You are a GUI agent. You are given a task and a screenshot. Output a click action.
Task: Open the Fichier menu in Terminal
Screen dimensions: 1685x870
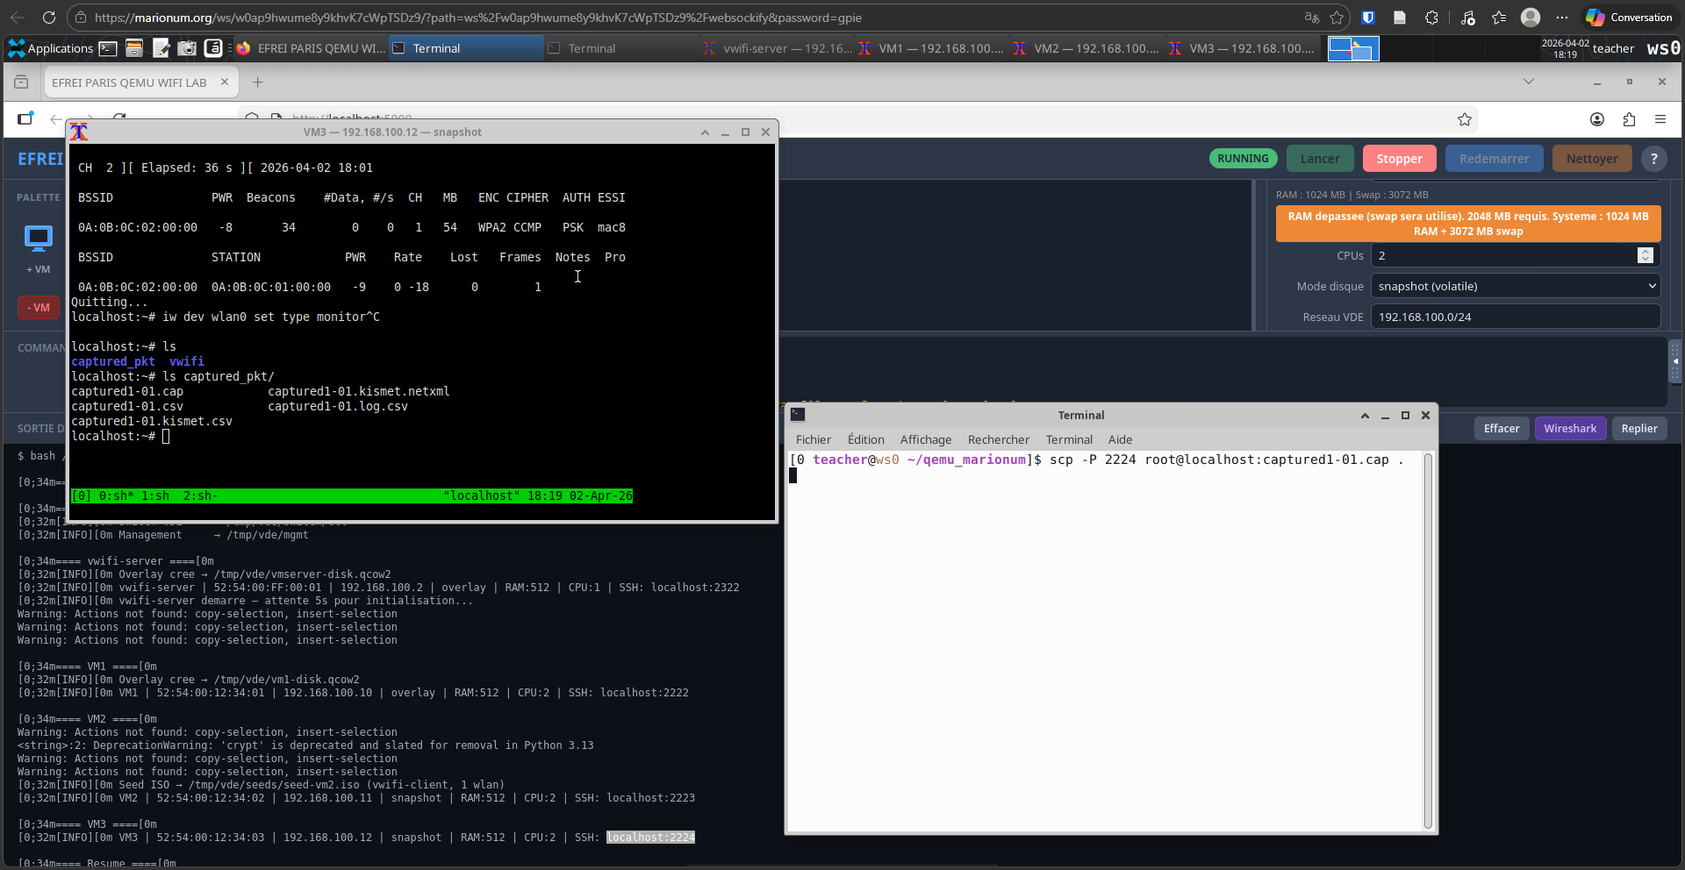coord(813,439)
